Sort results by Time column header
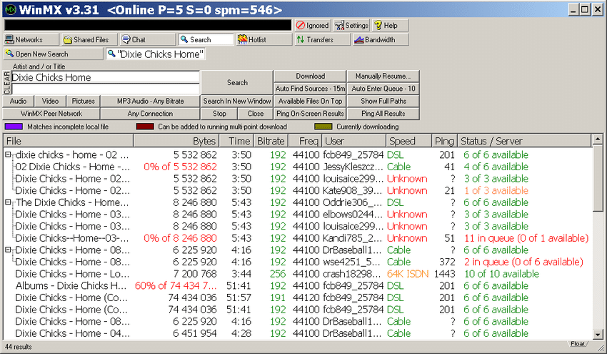Screen dimensions: 607x354 [x=236, y=141]
